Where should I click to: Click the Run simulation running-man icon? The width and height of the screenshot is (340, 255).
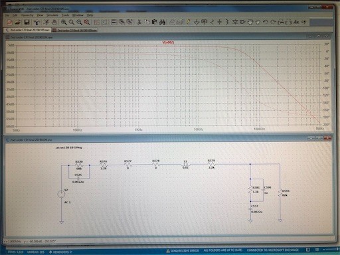tap(46, 22)
